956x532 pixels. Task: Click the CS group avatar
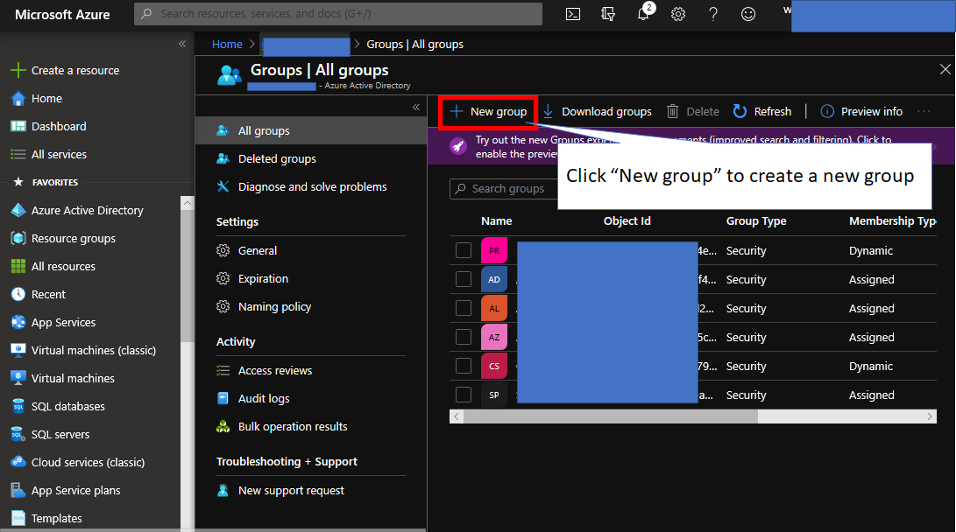pos(494,366)
